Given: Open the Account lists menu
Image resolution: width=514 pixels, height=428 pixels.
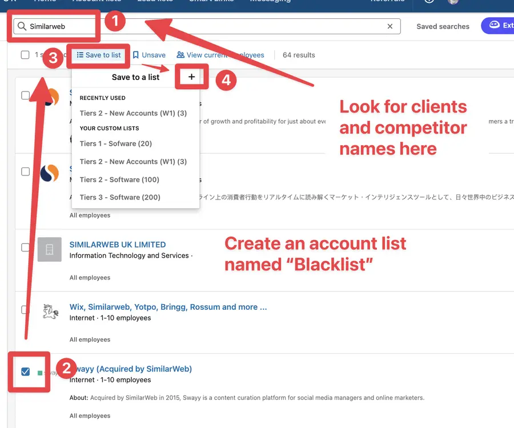Looking at the screenshot, I should [x=97, y=2].
